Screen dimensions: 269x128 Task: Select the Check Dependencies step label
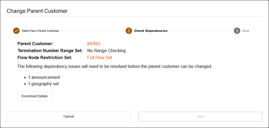point(151,31)
